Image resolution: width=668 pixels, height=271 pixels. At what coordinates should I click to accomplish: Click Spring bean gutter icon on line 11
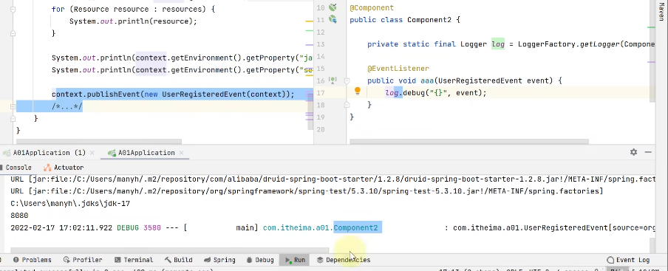coord(333,20)
